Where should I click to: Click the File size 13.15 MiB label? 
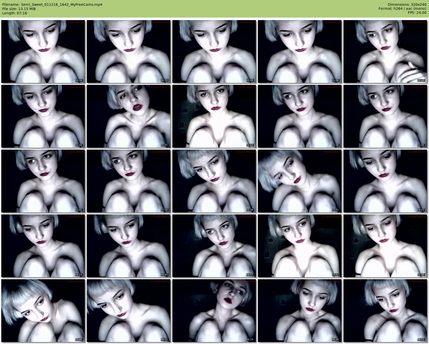[19, 9]
